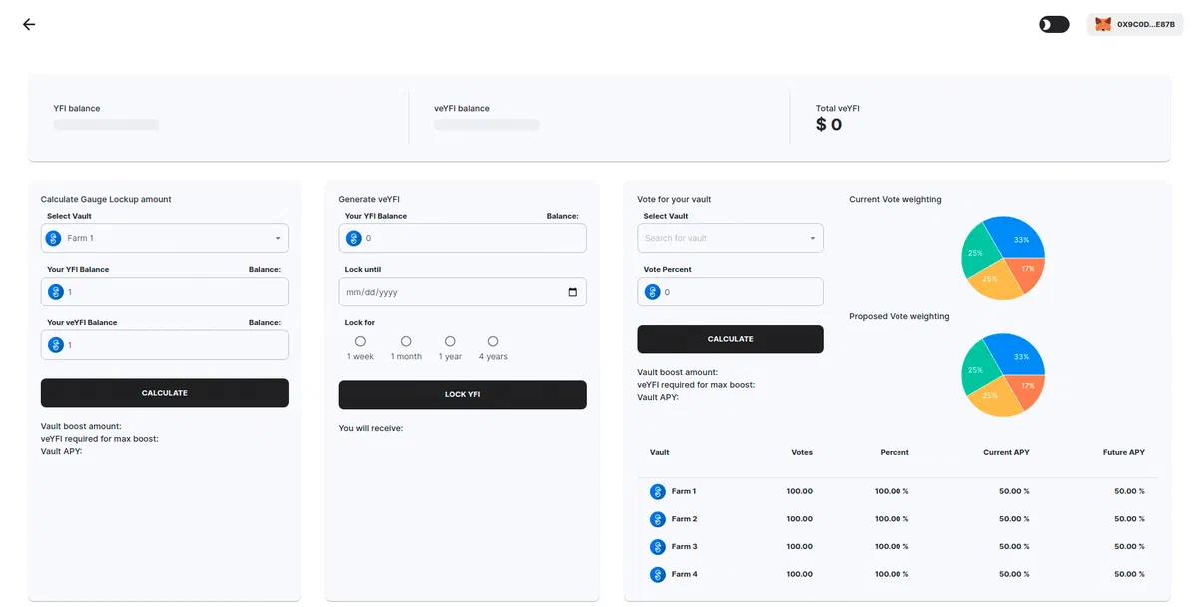
Task: Click the Current APY column header
Action: [1006, 452]
